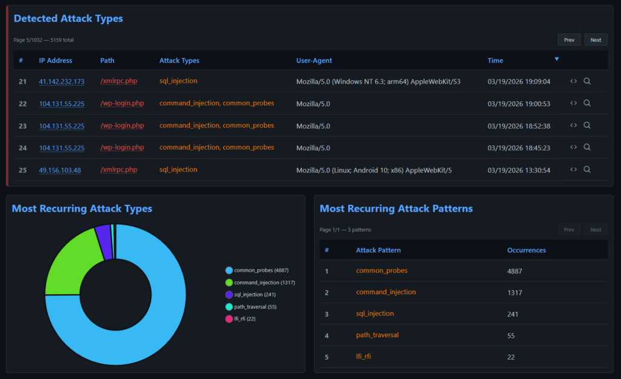Sort by the Occurrences column header

[x=526, y=250]
